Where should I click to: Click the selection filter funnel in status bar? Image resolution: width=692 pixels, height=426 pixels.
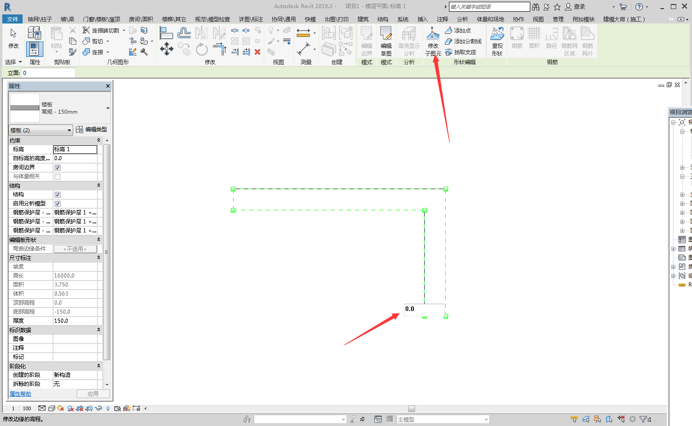pos(643,419)
